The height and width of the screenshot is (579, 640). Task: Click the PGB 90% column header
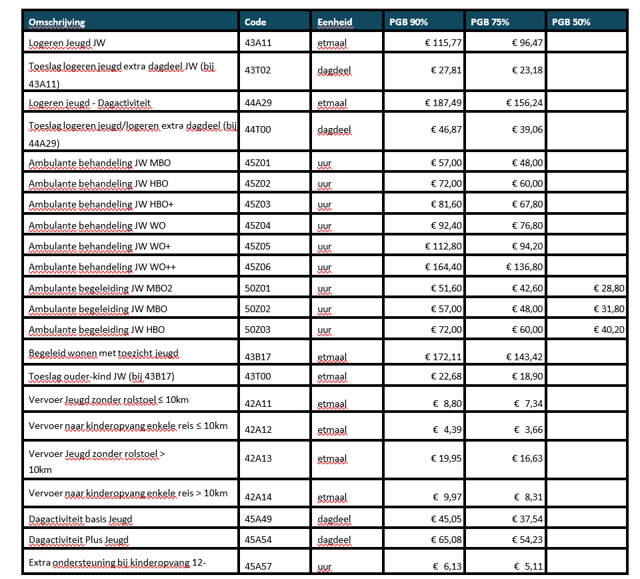point(409,22)
